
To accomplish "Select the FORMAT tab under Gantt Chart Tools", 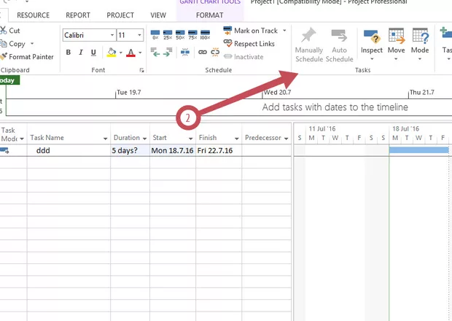I will point(209,15).
